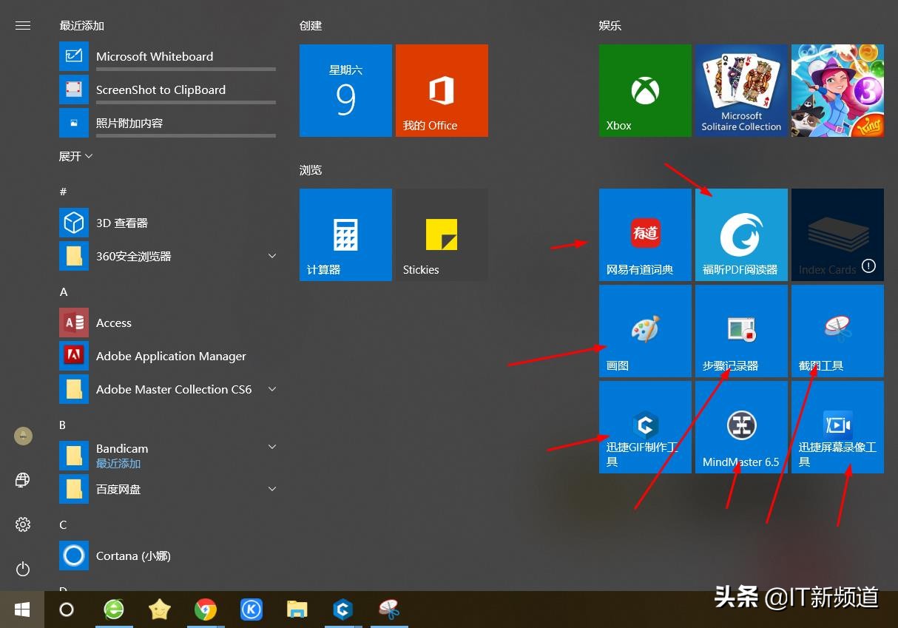The height and width of the screenshot is (628, 898).
Task: Open the Xbox tile
Action: 645,90
